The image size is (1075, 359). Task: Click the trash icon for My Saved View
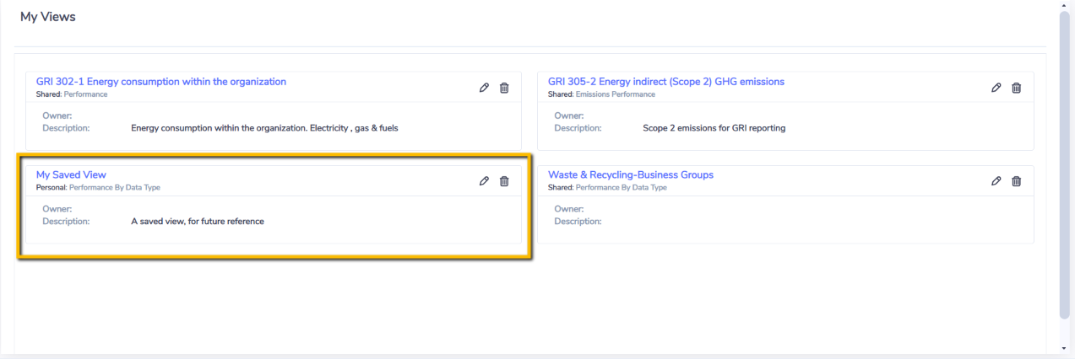tap(504, 180)
